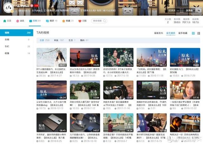Image resolution: width=203 pixels, height=144 pixels.
Task: Open video title dated 2017-9-28
Action: pyautogui.click(x=85, y=71)
